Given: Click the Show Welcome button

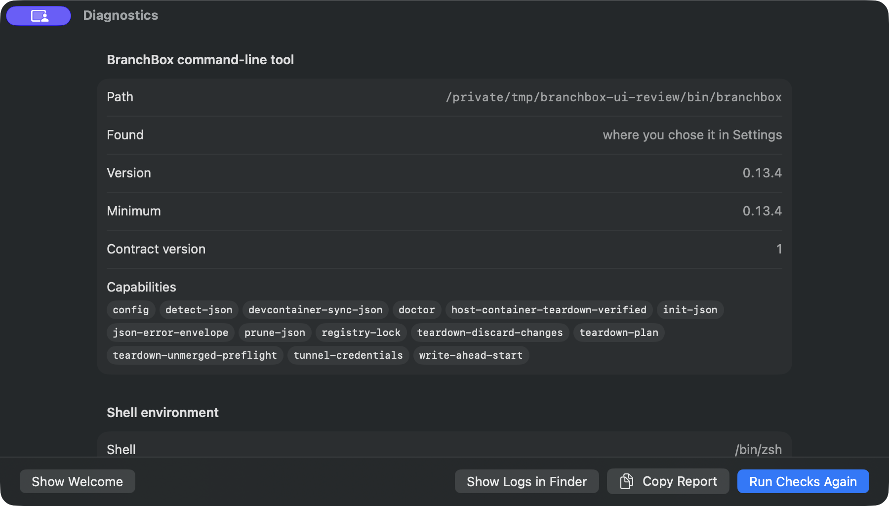Looking at the screenshot, I should (x=78, y=481).
